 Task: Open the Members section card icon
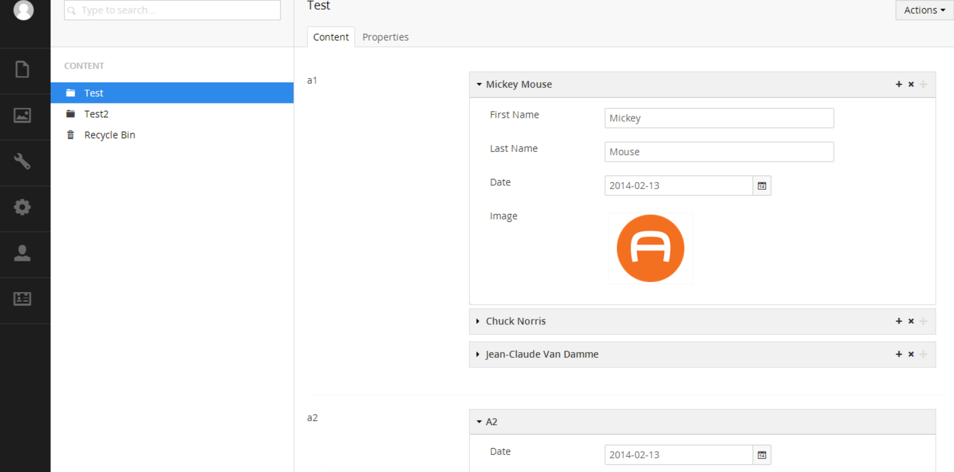22,299
